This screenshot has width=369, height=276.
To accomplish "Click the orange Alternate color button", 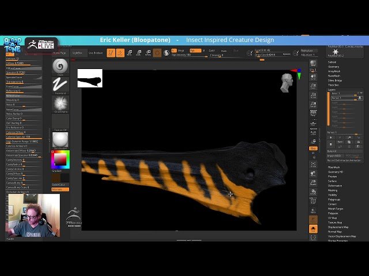I will [x=60, y=189].
